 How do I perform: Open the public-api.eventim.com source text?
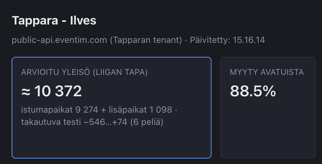59,40
